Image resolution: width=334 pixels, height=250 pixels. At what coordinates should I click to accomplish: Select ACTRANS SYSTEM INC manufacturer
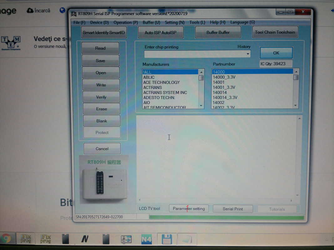170,92
